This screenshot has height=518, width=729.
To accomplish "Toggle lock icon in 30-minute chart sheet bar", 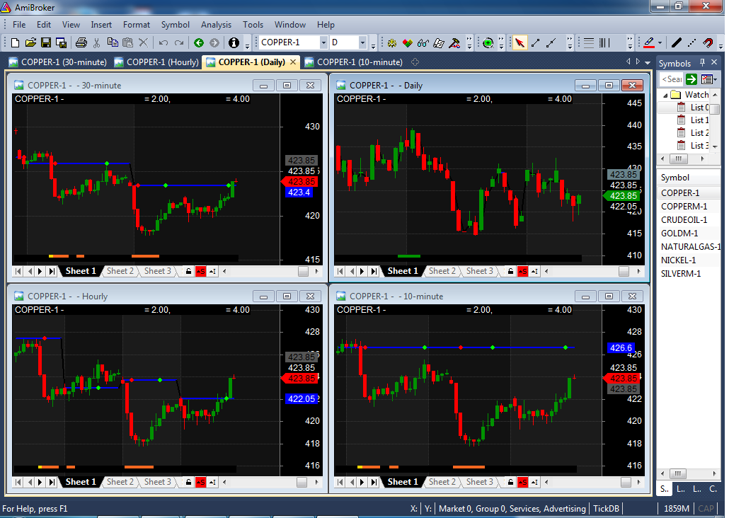I will 188,271.
